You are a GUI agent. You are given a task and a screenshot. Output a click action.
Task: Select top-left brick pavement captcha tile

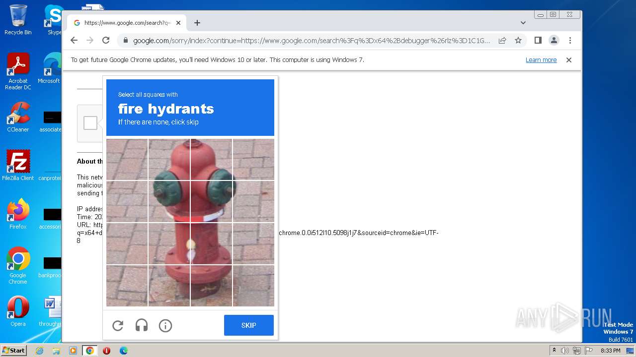click(127, 159)
